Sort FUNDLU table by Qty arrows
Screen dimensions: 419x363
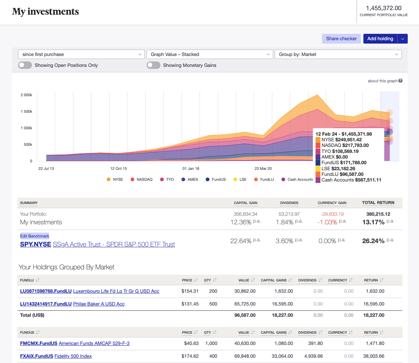point(215,280)
